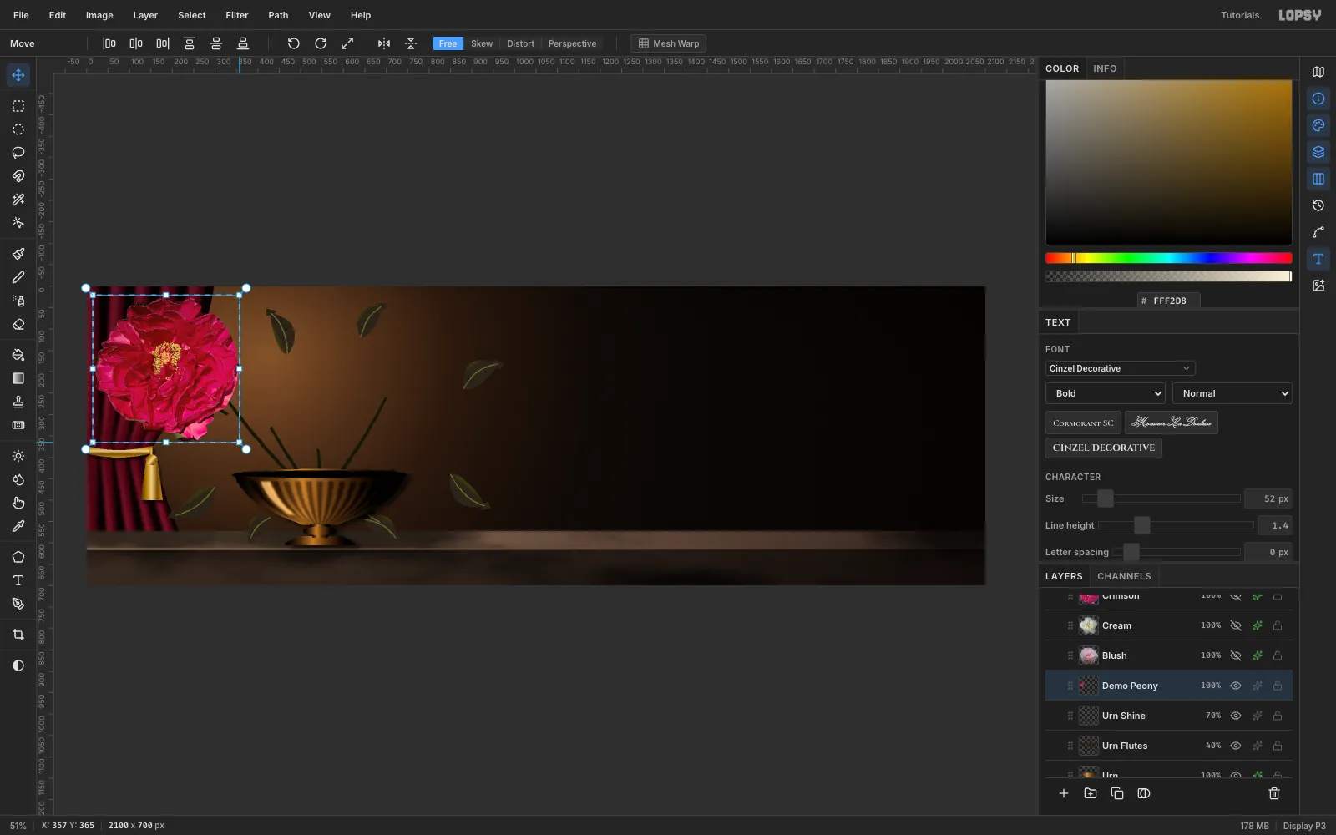Screen dimensions: 1336x835
Task: Select the rectangular marquee selection tool
Action: pyautogui.click(x=18, y=106)
